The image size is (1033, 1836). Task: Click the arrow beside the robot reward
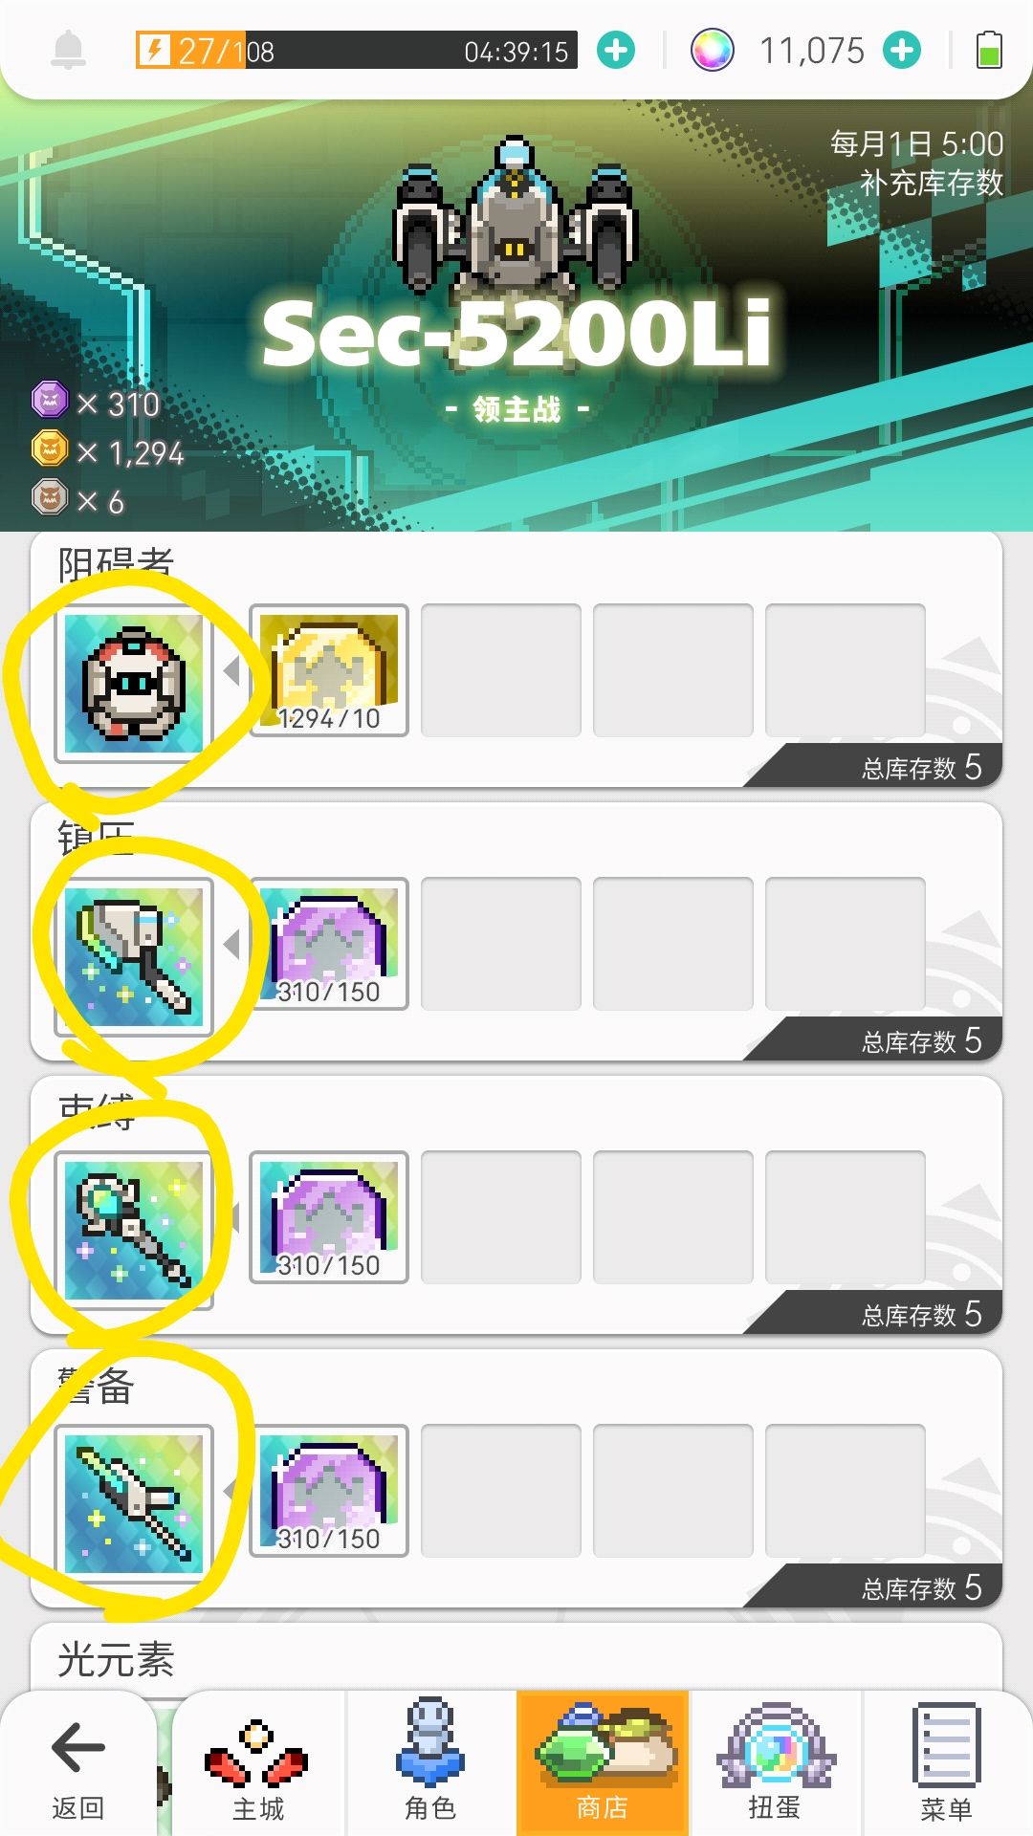pyautogui.click(x=231, y=670)
